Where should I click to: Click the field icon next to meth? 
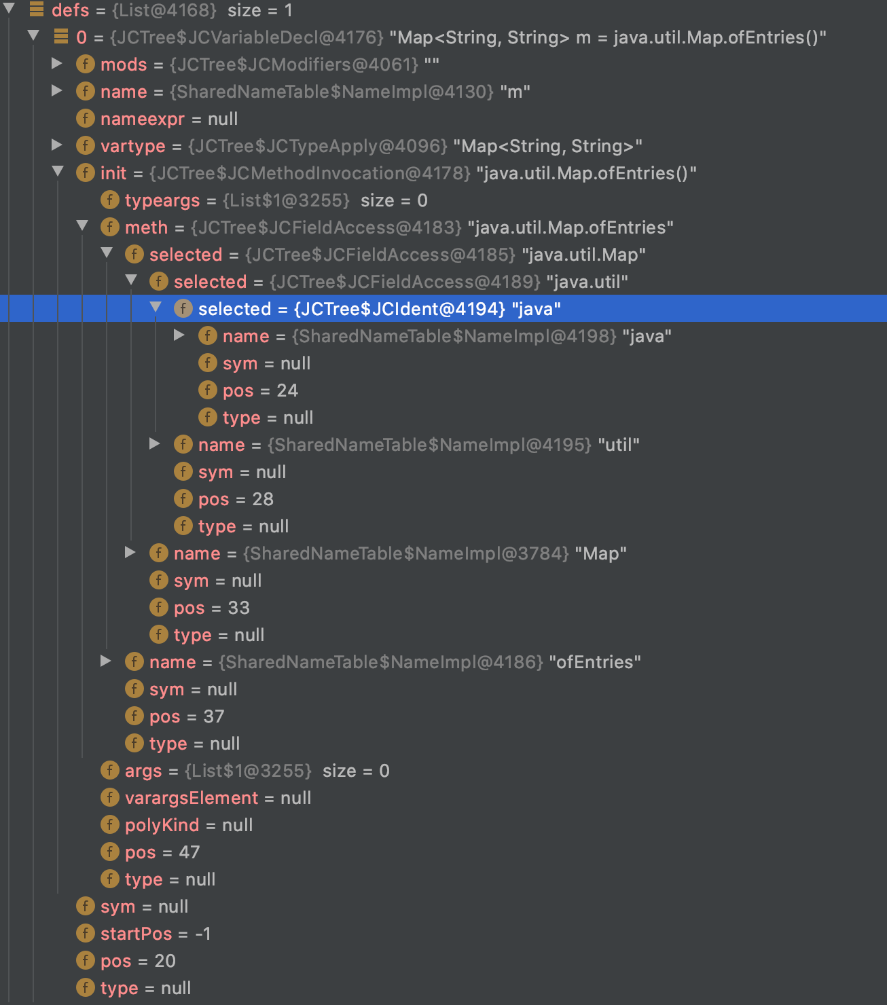[x=110, y=227]
